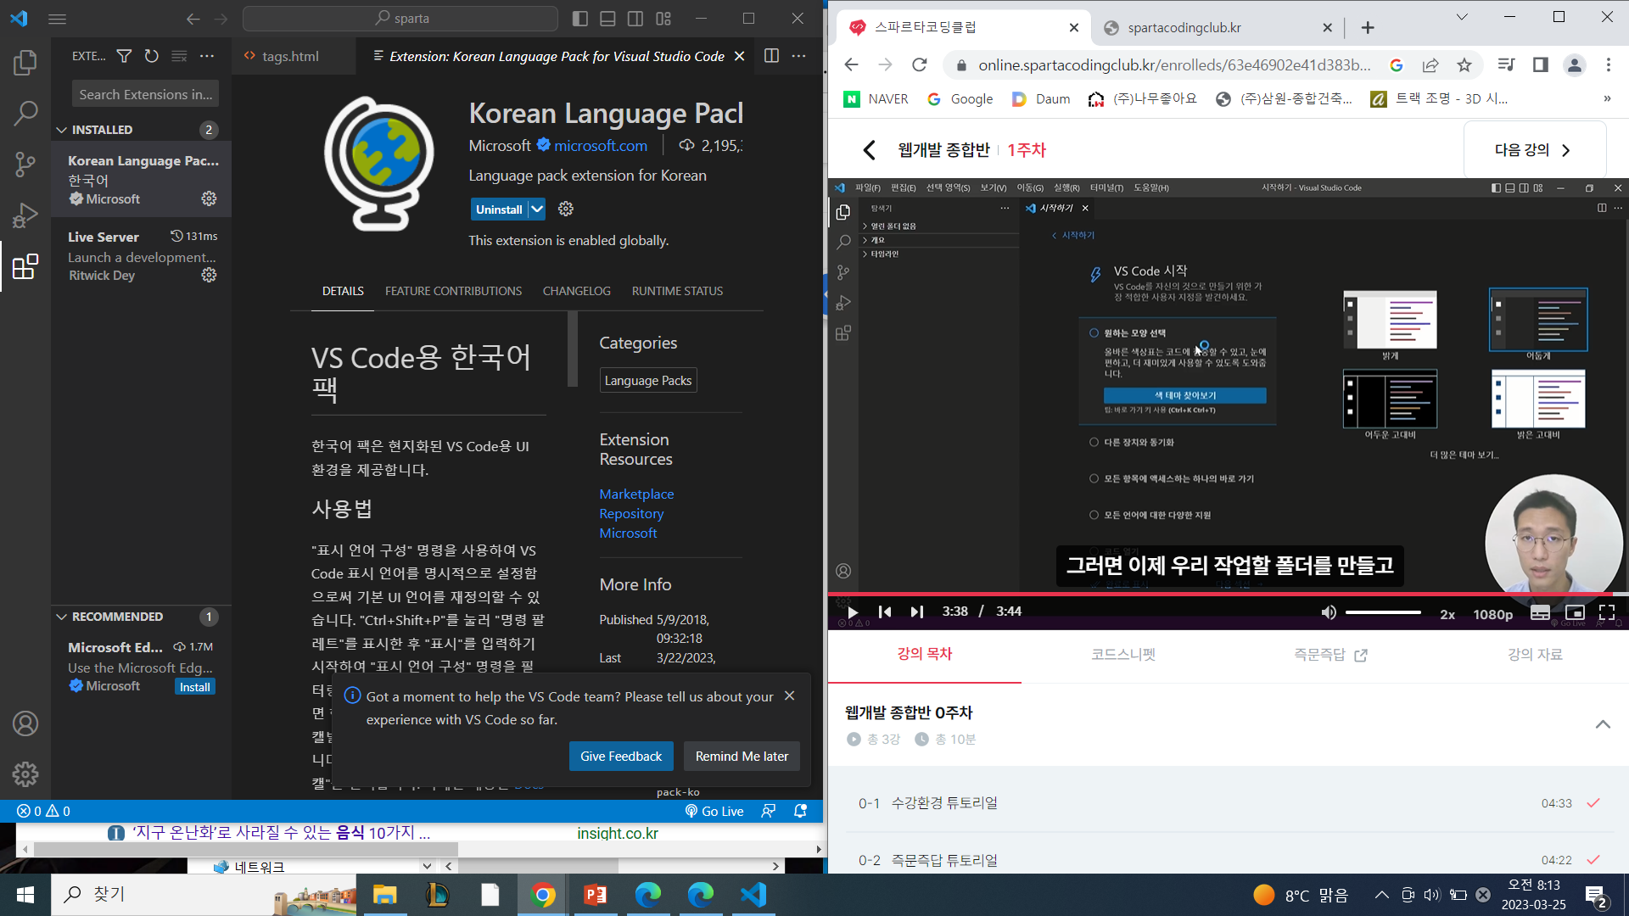Adjust the video volume slider
Screen dimensions: 1629x916
1384,612
